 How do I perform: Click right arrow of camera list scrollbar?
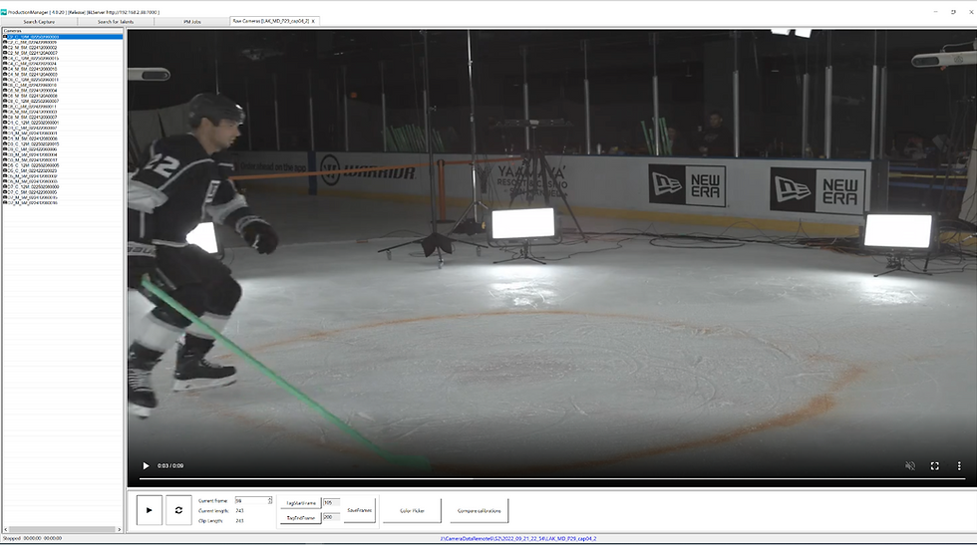[x=119, y=529]
